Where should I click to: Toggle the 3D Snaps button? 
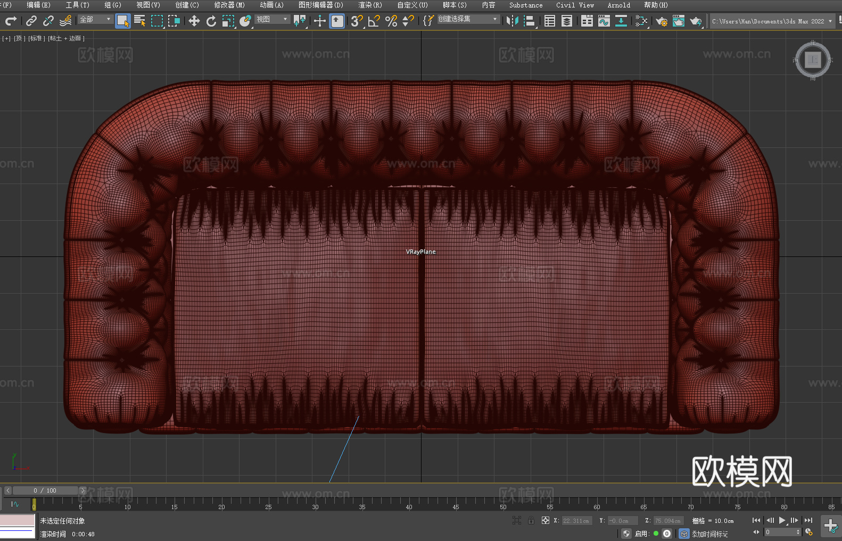(x=357, y=21)
